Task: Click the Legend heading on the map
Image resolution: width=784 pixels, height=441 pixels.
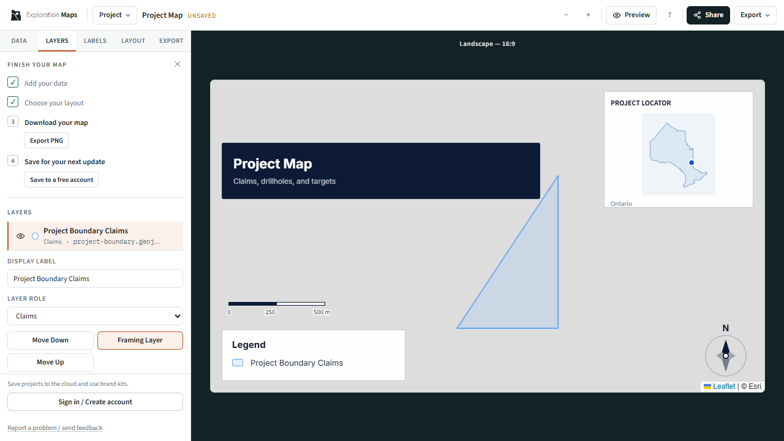Action: [249, 345]
